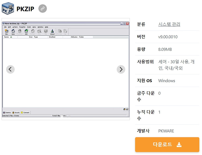
Task: Click the grayed Sign toolbar icon
Action: point(65,32)
